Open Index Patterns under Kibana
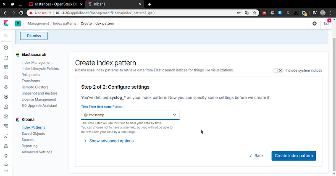Viewport: 336px width, 176px height. 34,127
